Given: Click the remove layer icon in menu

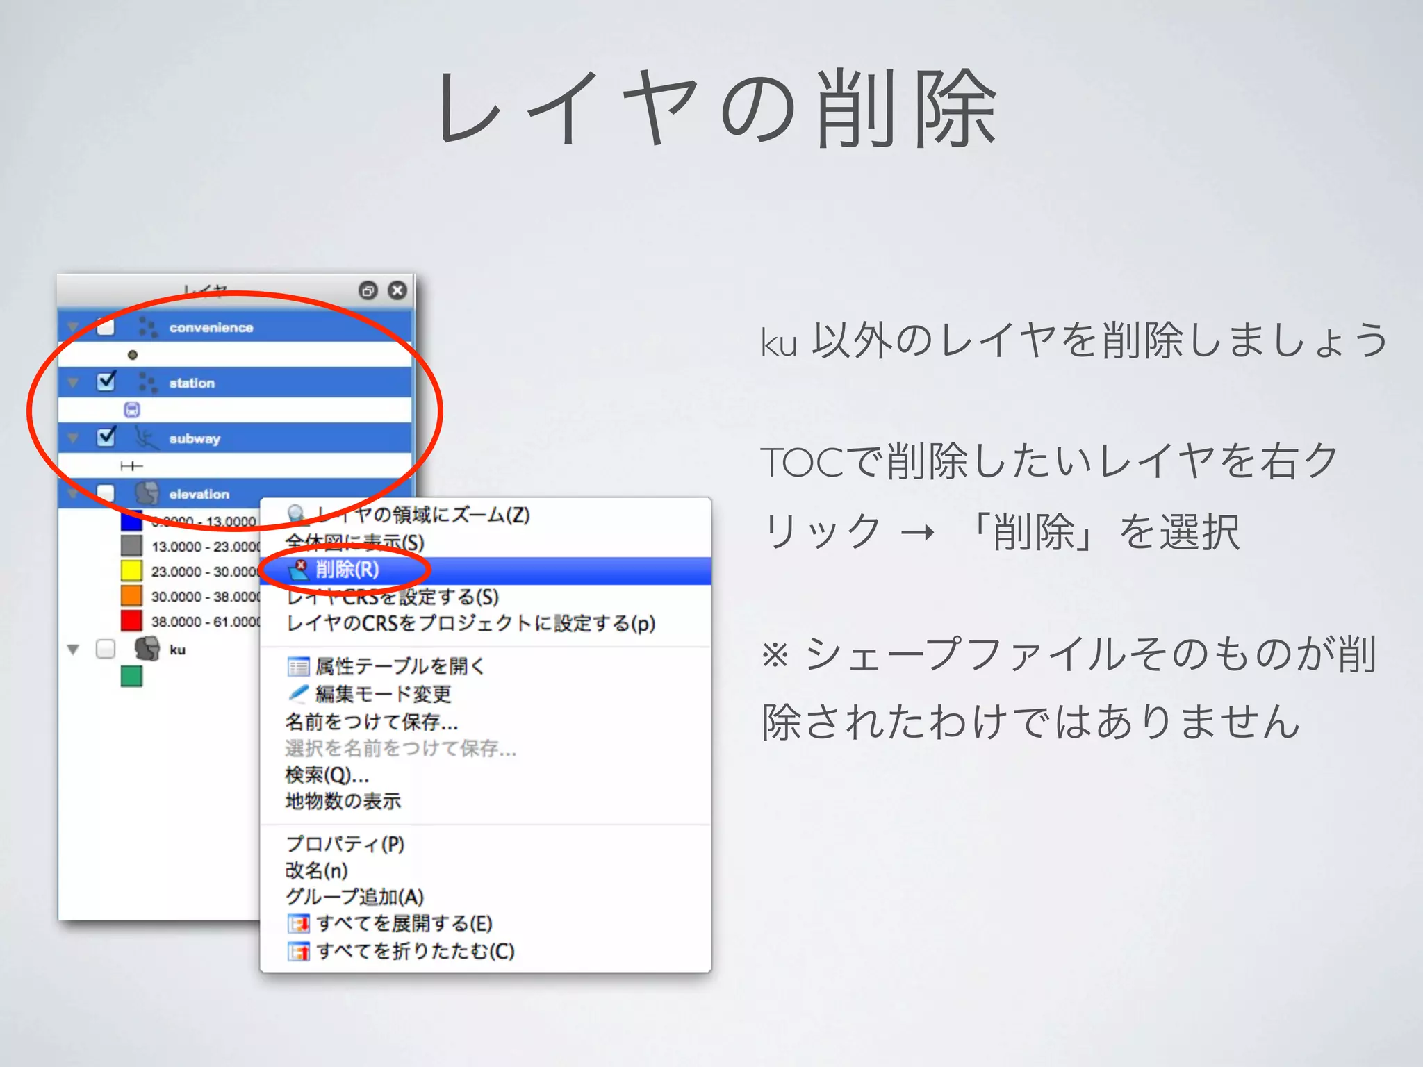Looking at the screenshot, I should point(299,570).
